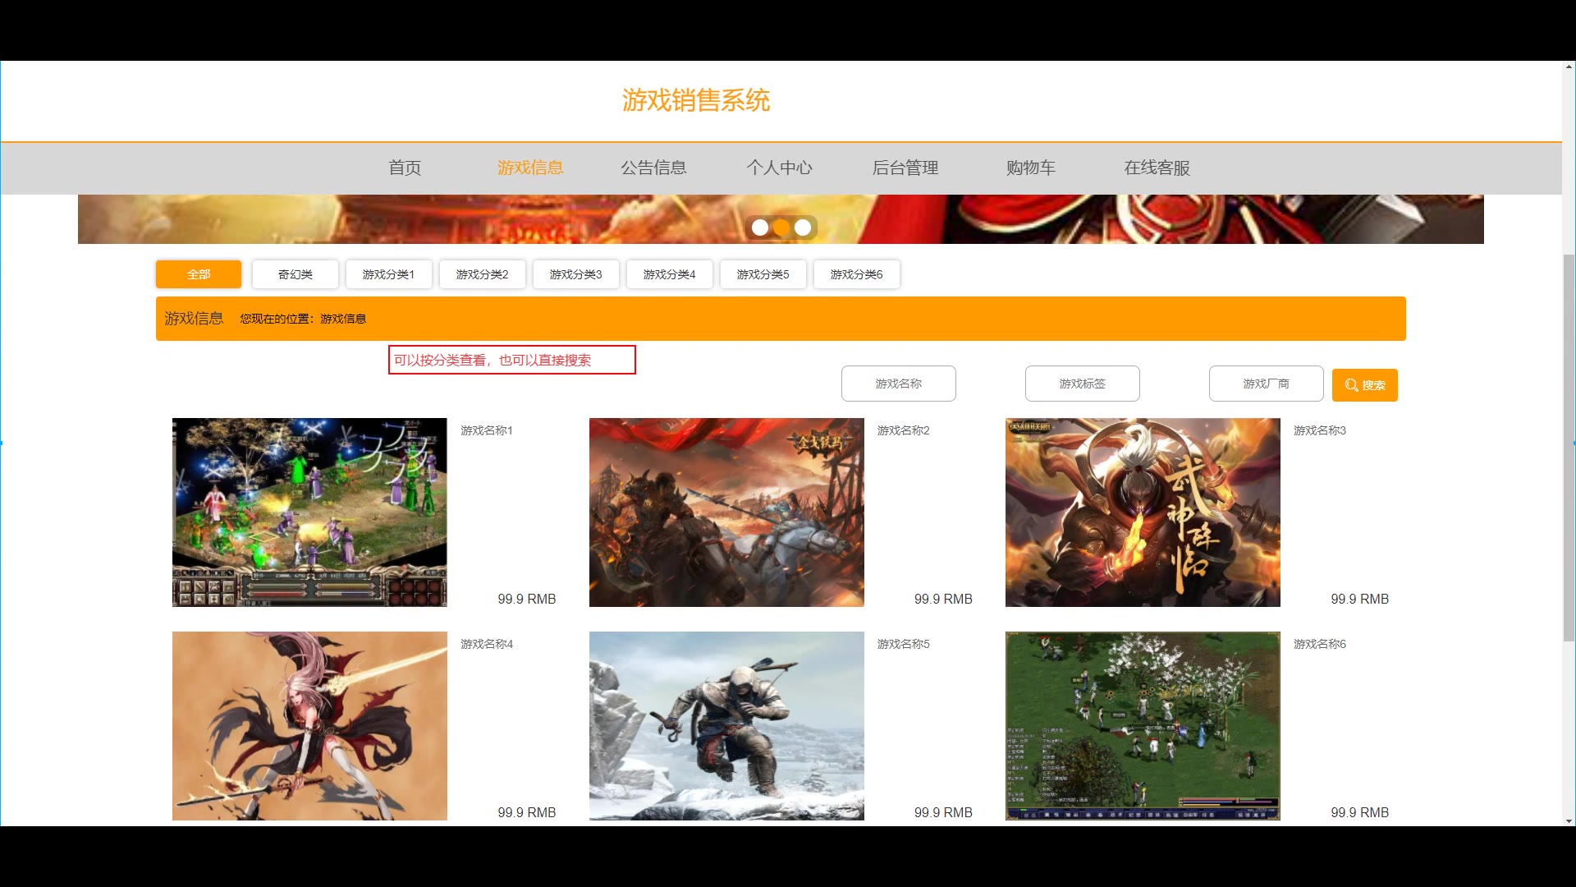Click the scrollbar down arrow
This screenshot has height=887, width=1576.
pos(1569,820)
